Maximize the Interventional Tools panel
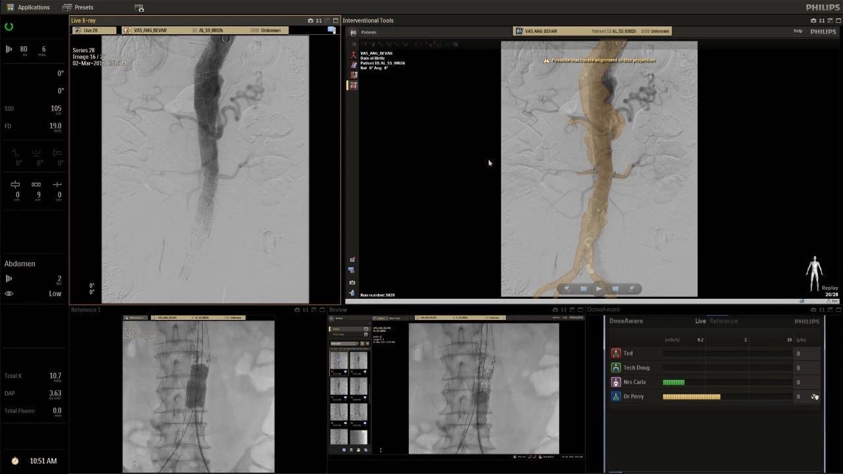The image size is (843, 474). 839,20
